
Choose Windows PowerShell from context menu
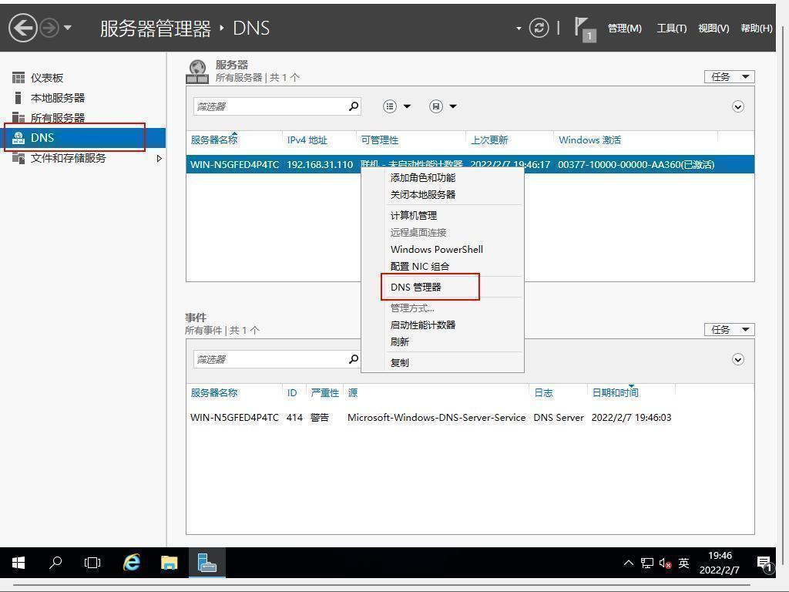436,249
